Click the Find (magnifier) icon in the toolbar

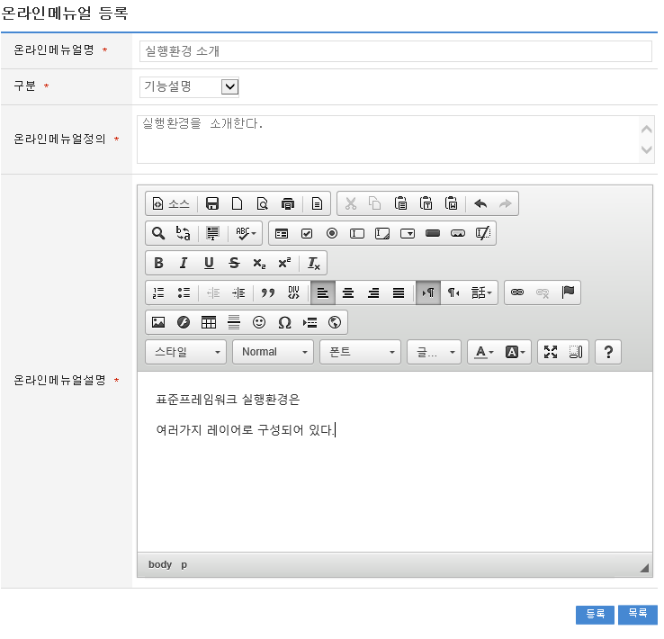tap(158, 233)
